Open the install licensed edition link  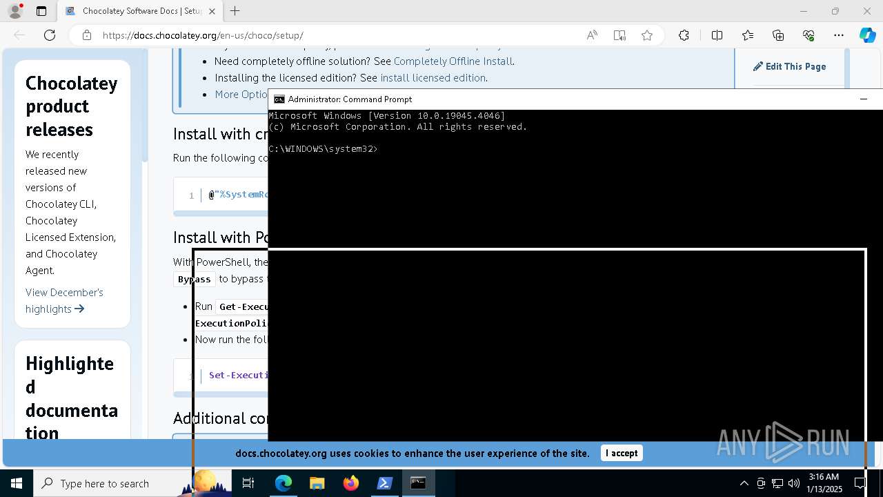pos(433,78)
